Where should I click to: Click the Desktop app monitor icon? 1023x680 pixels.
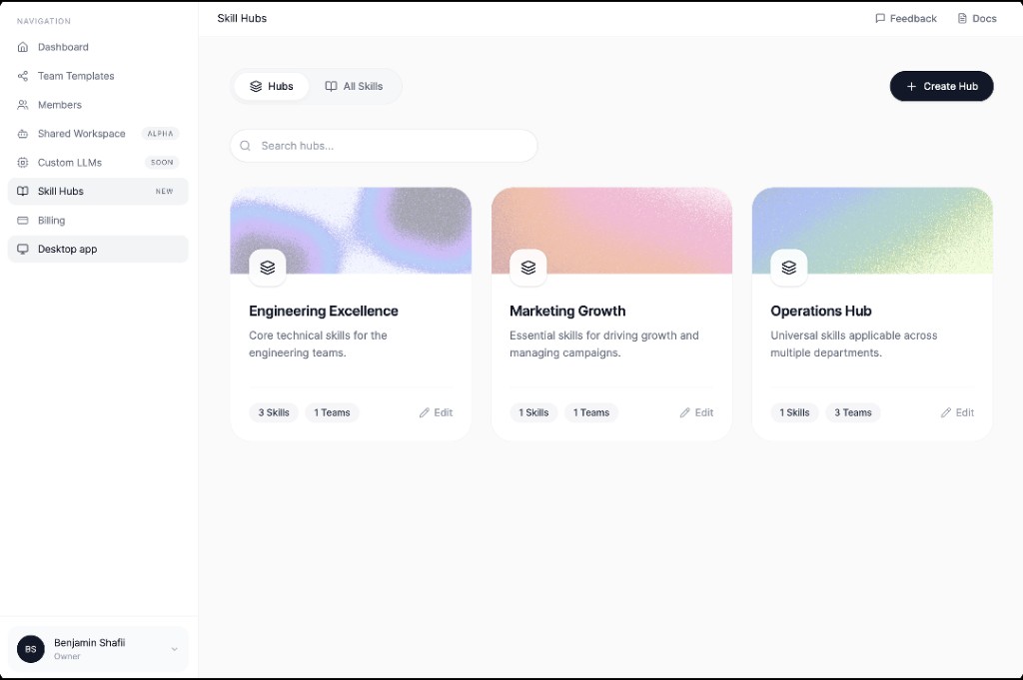23,250
